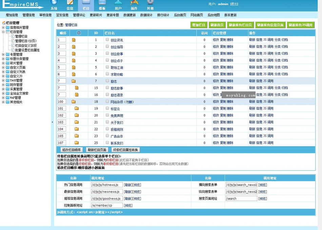Click the folder icon in 励志 row
The width and height of the screenshot is (322, 230).
coord(74,81)
